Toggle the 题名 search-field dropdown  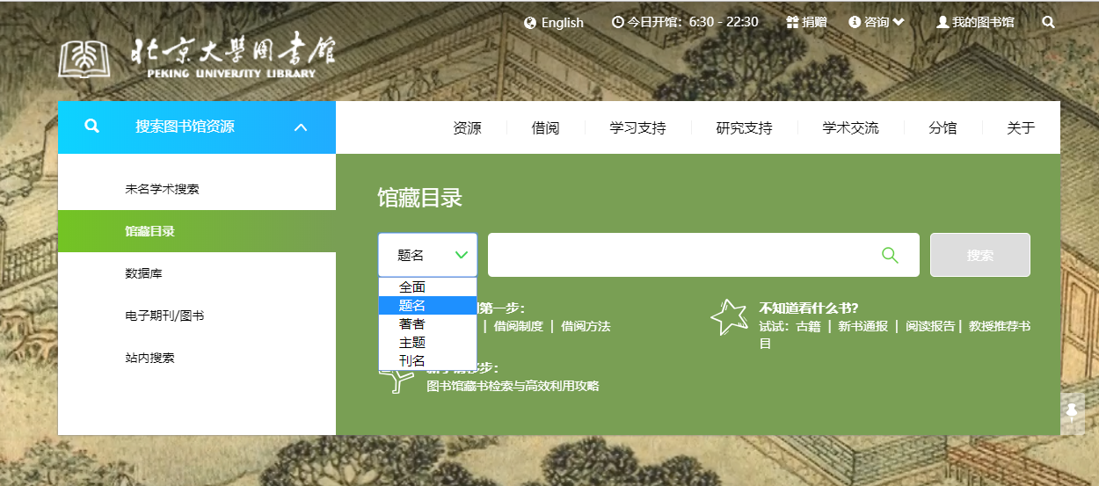click(x=427, y=255)
